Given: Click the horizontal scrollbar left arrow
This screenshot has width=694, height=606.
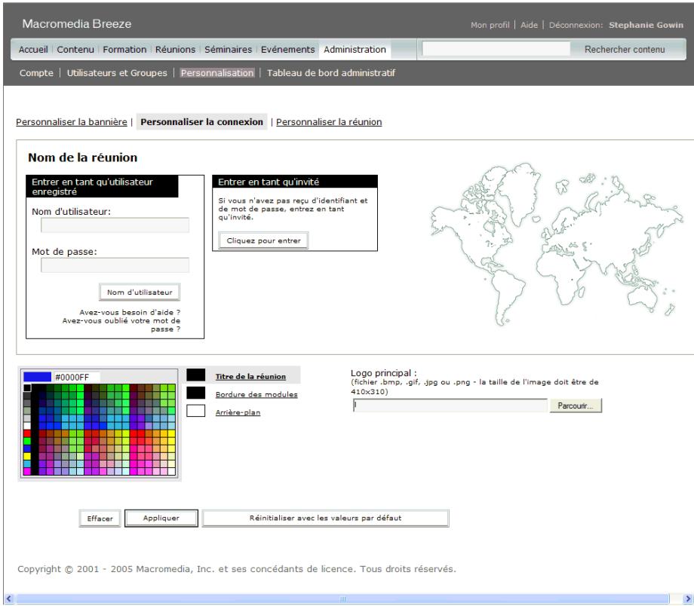Looking at the screenshot, I should (x=8, y=599).
